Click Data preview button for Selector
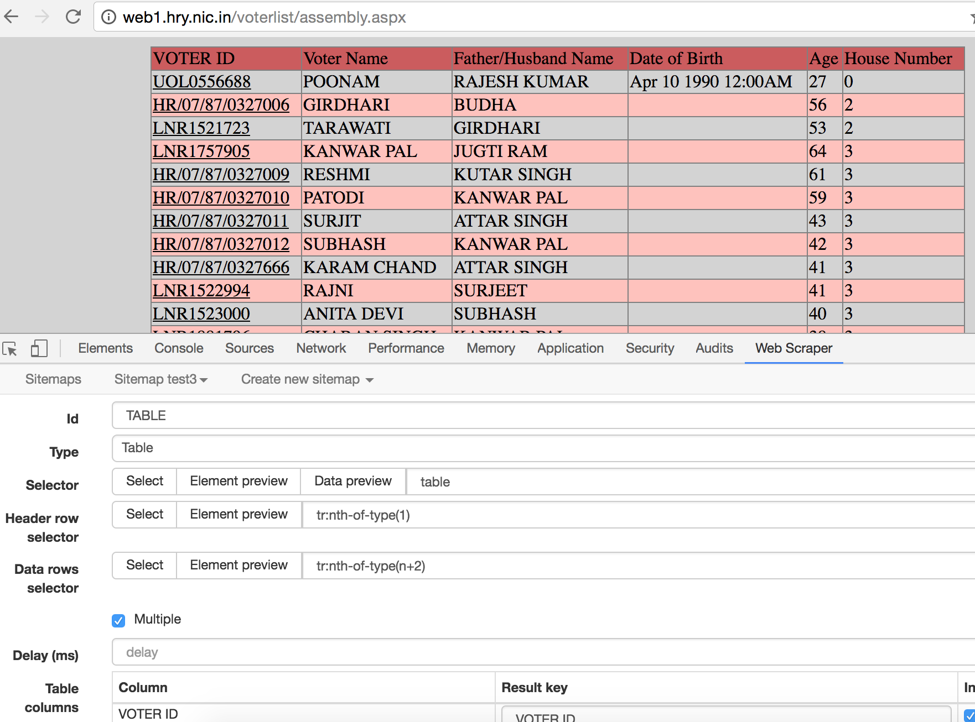Image resolution: width=975 pixels, height=722 pixels. (x=353, y=482)
